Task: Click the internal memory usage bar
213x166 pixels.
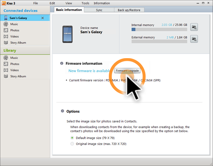Action: point(159,29)
